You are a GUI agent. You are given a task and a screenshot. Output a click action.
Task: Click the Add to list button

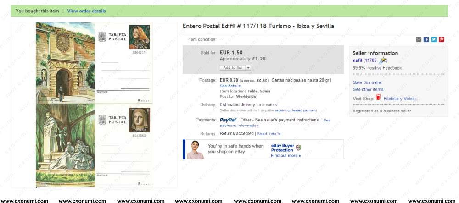(233, 68)
